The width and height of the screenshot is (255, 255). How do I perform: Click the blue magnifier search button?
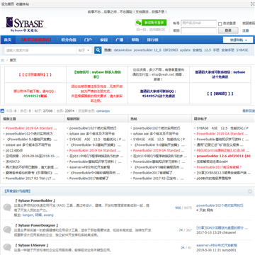pyautogui.click(x=98, y=50)
